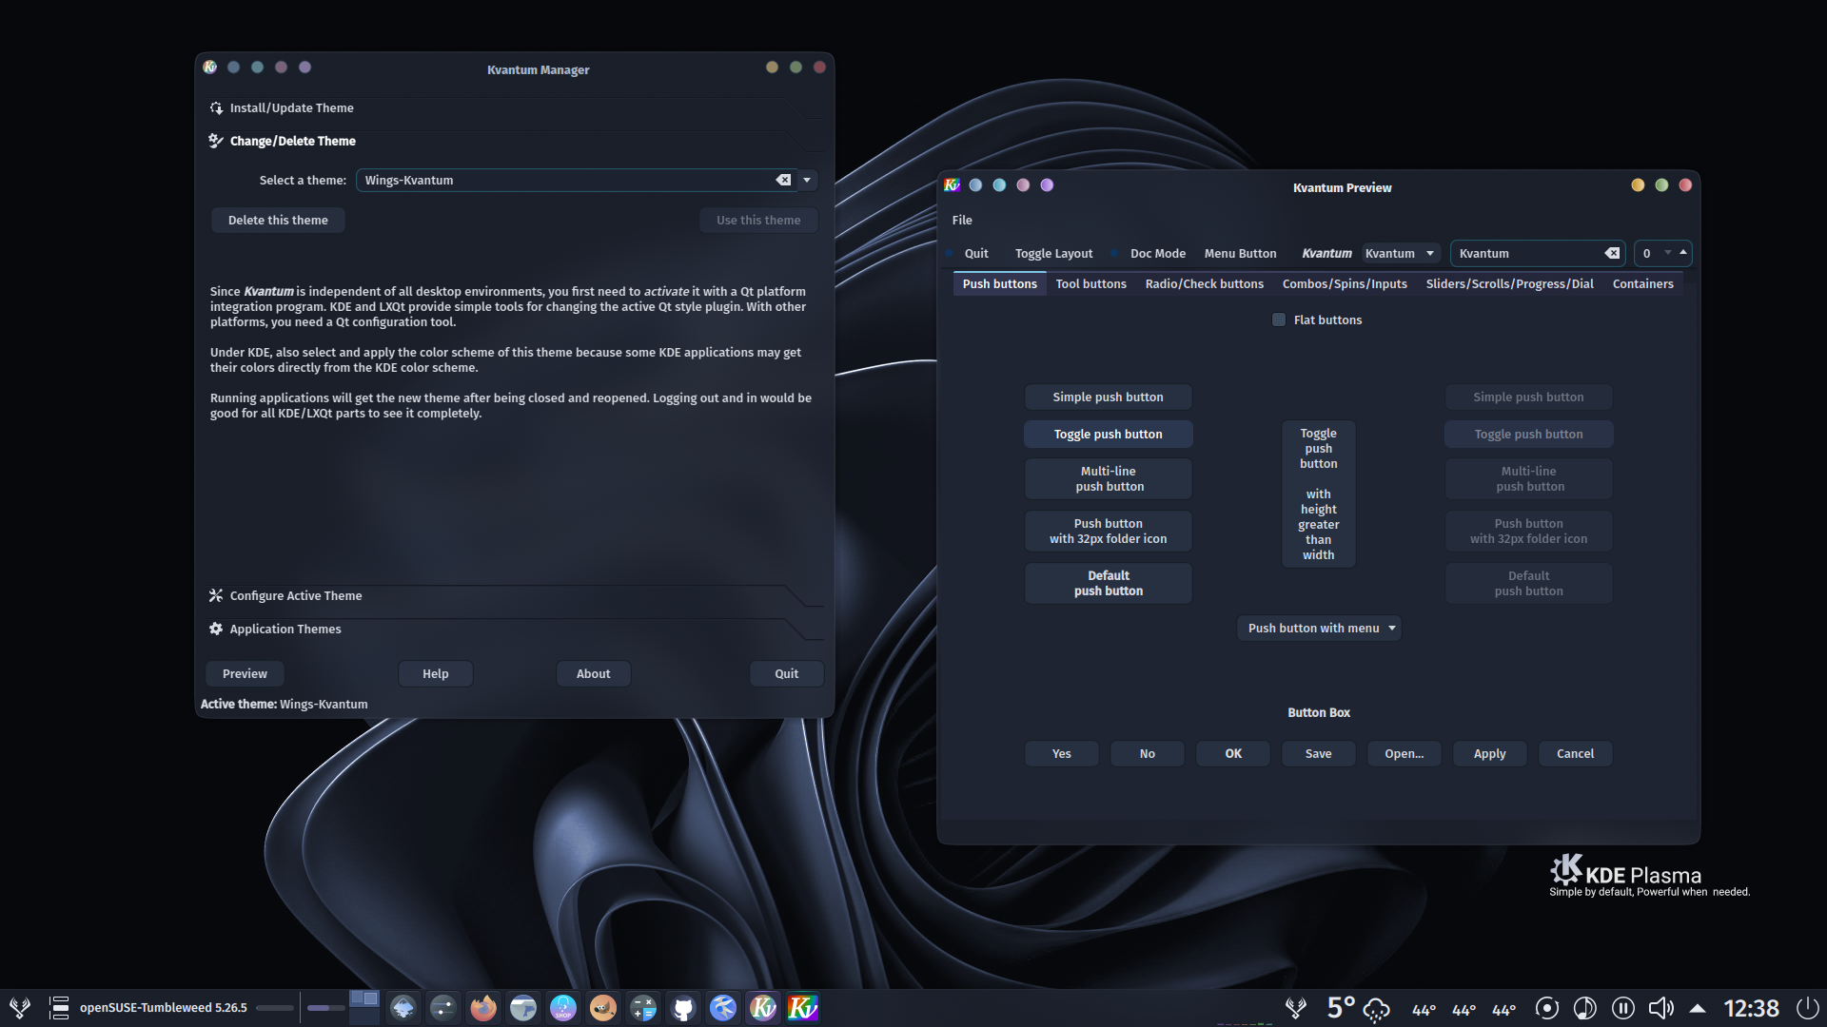Viewport: 1827px width, 1027px height.
Task: Launch the blue bird browser icon in taskbar
Action: [723, 1007]
